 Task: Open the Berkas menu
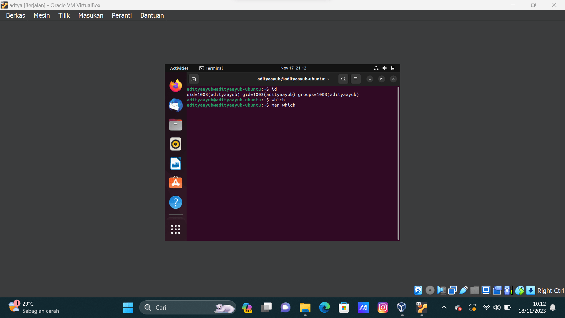click(x=16, y=15)
